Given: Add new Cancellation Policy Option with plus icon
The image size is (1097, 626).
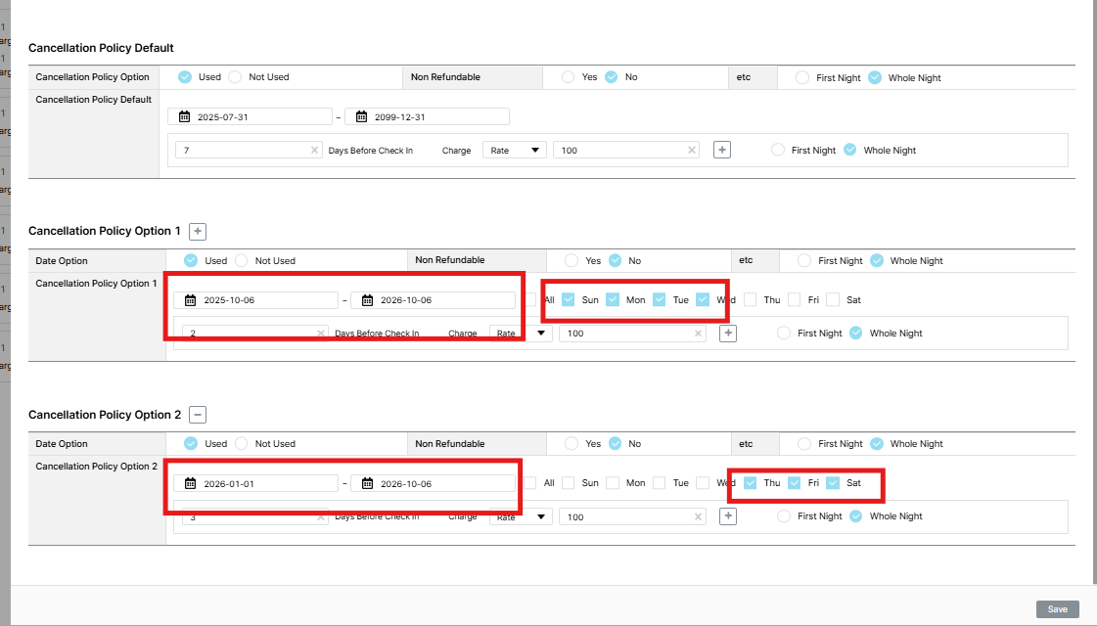Looking at the screenshot, I should click(198, 232).
